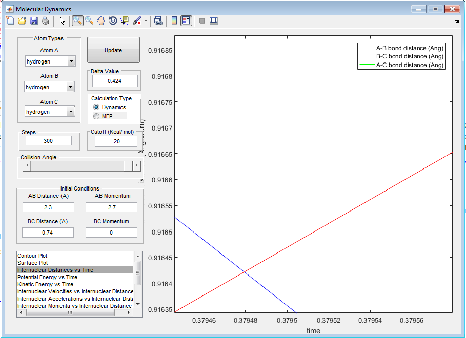Click the plot list scroll right arrow

[129, 312]
